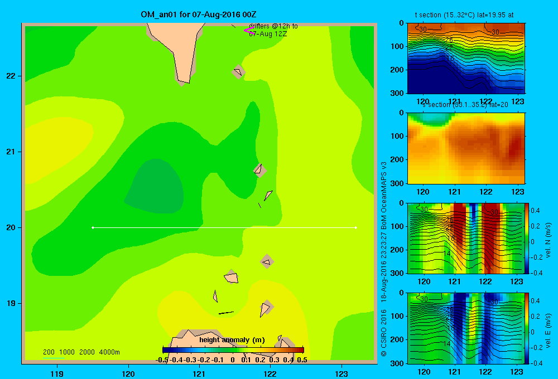Screen dimensions: 558x379
Task: Click longitude label 119 on main map
Action: click(x=57, y=373)
